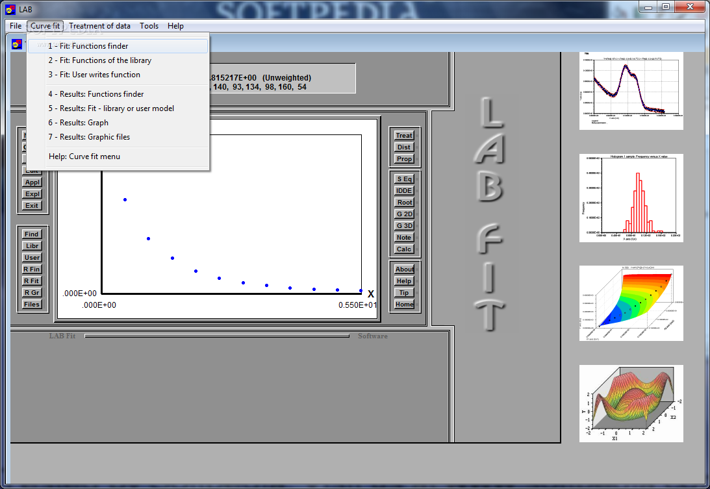Click the (Unweighted) text in info box
Image resolution: width=710 pixels, height=489 pixels.
pyautogui.click(x=287, y=78)
